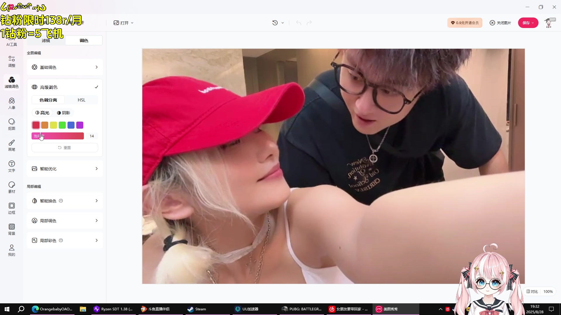
Task: Open the taskbar search icon
Action: (x=21, y=309)
